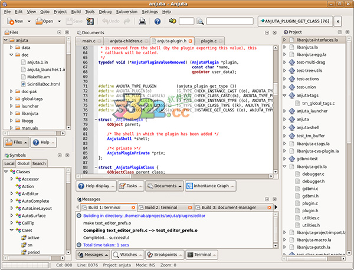Image resolution: width=354 pixels, height=270 pixels.
Task: Close the Symbols panel
Action: 67,155
